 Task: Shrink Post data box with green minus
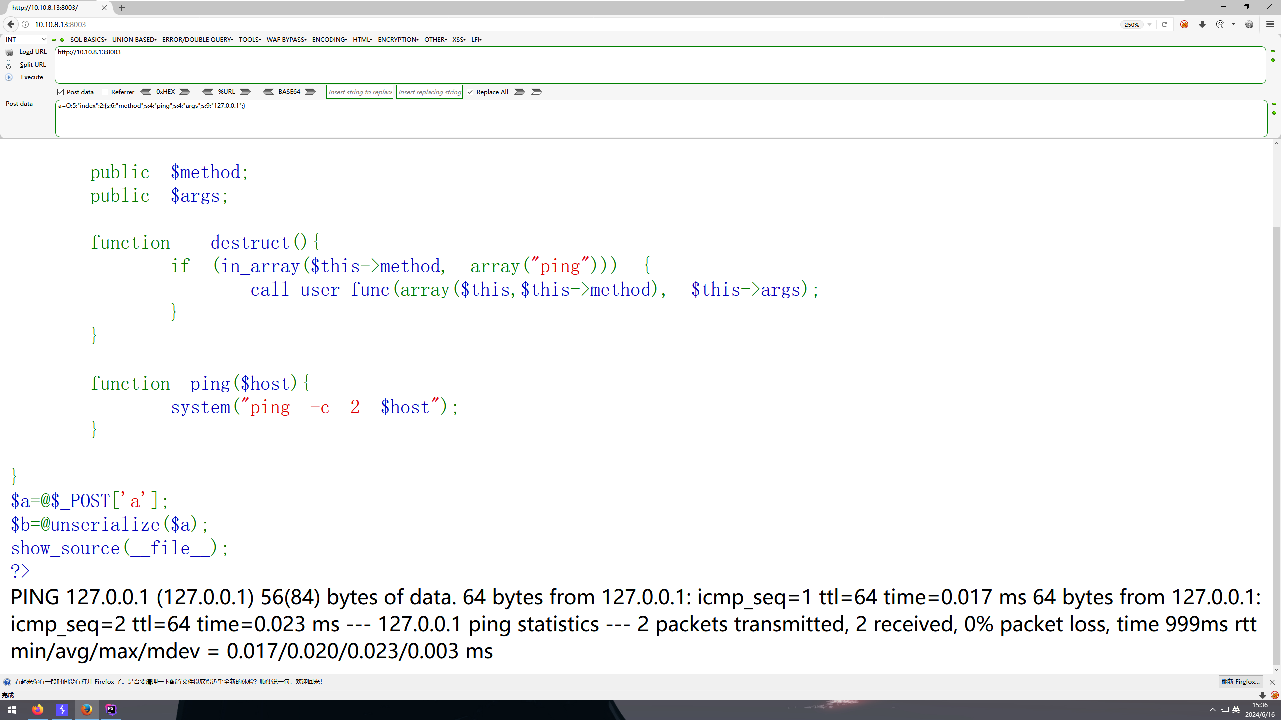point(1274,104)
